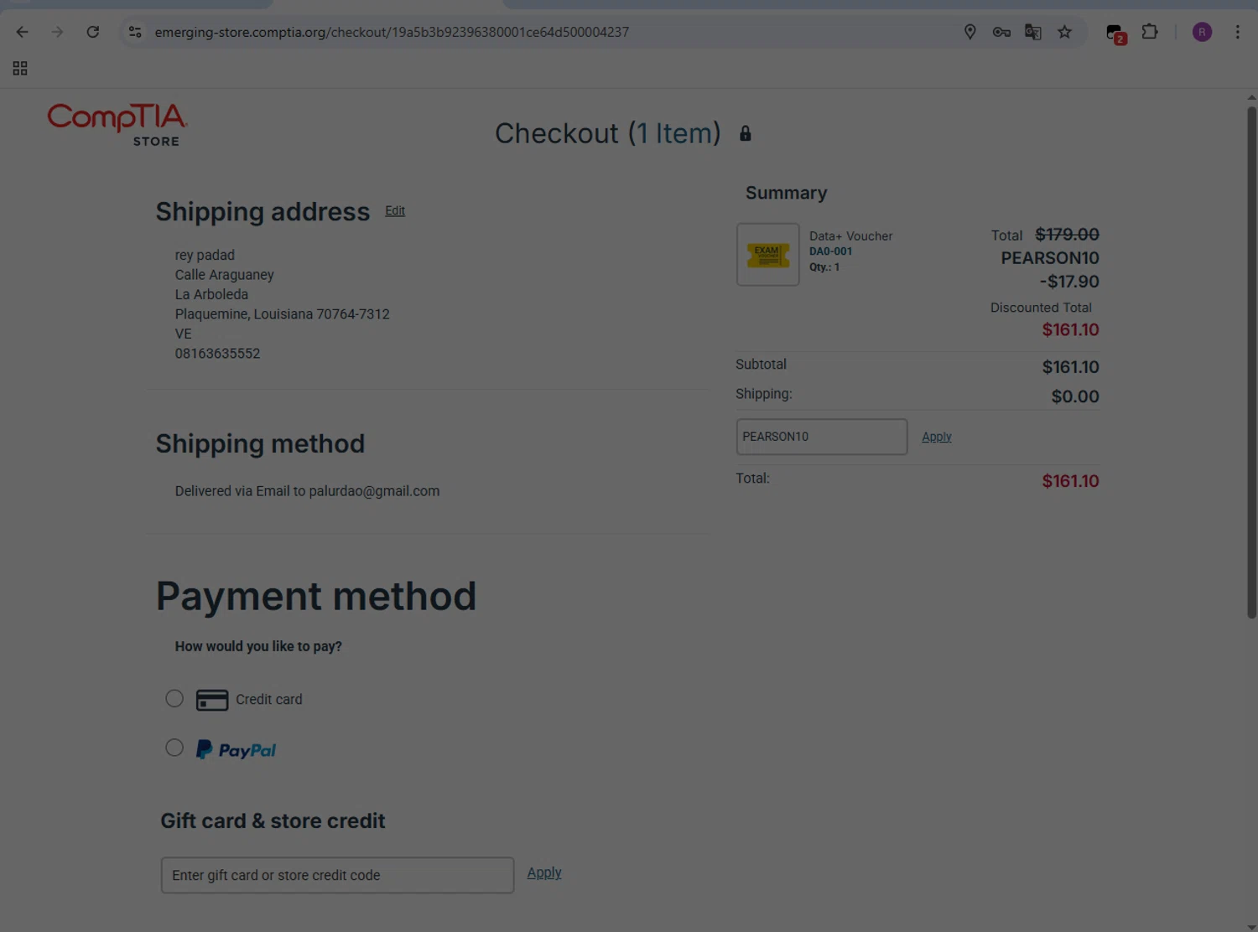The width and height of the screenshot is (1258, 932).
Task: Select the Credit card radio button
Action: coord(174,698)
